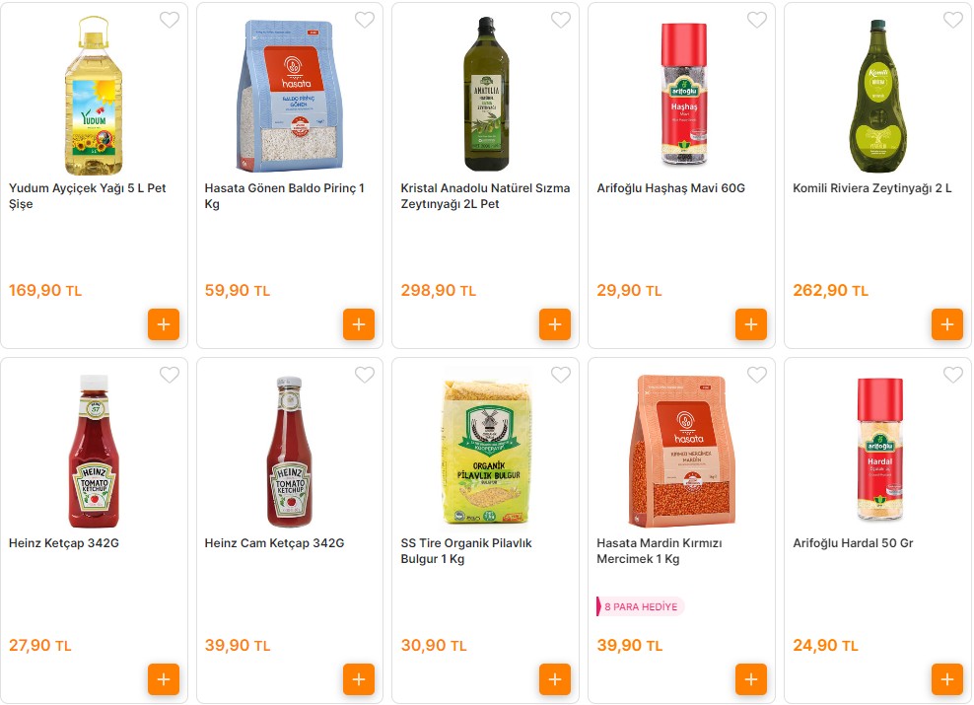Favorite the Heinz Cam Ketçap product

tap(365, 375)
